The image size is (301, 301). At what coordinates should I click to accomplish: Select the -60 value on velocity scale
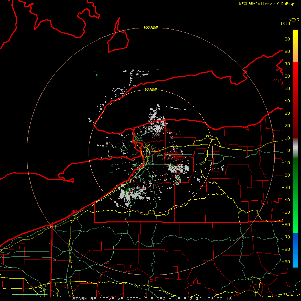pos(286,225)
